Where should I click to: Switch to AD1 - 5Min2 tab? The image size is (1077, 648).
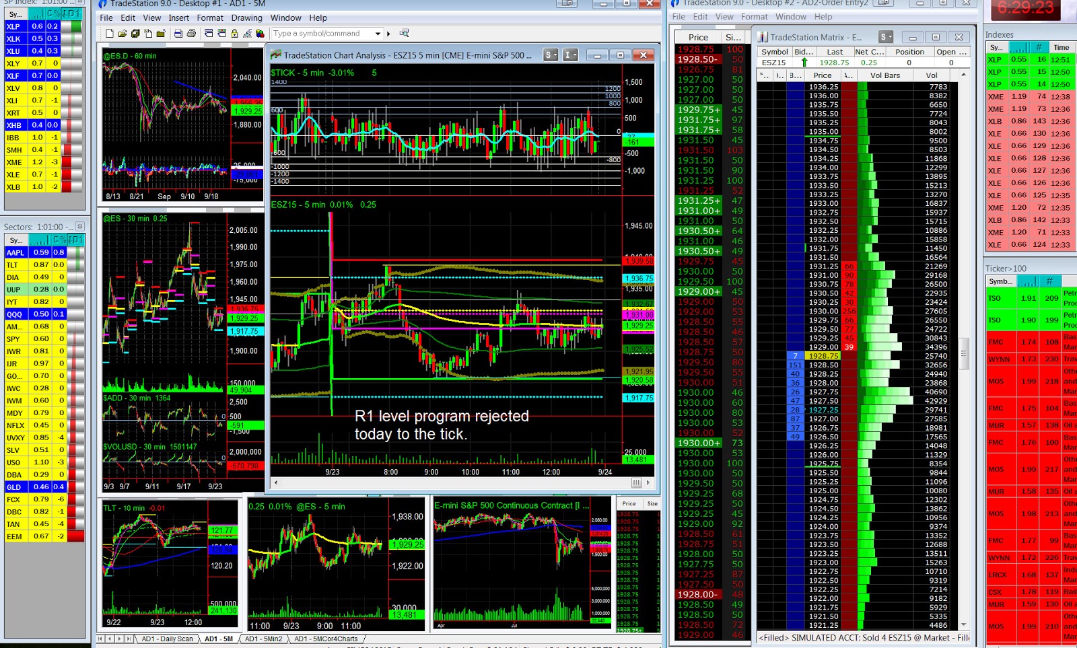click(x=263, y=639)
